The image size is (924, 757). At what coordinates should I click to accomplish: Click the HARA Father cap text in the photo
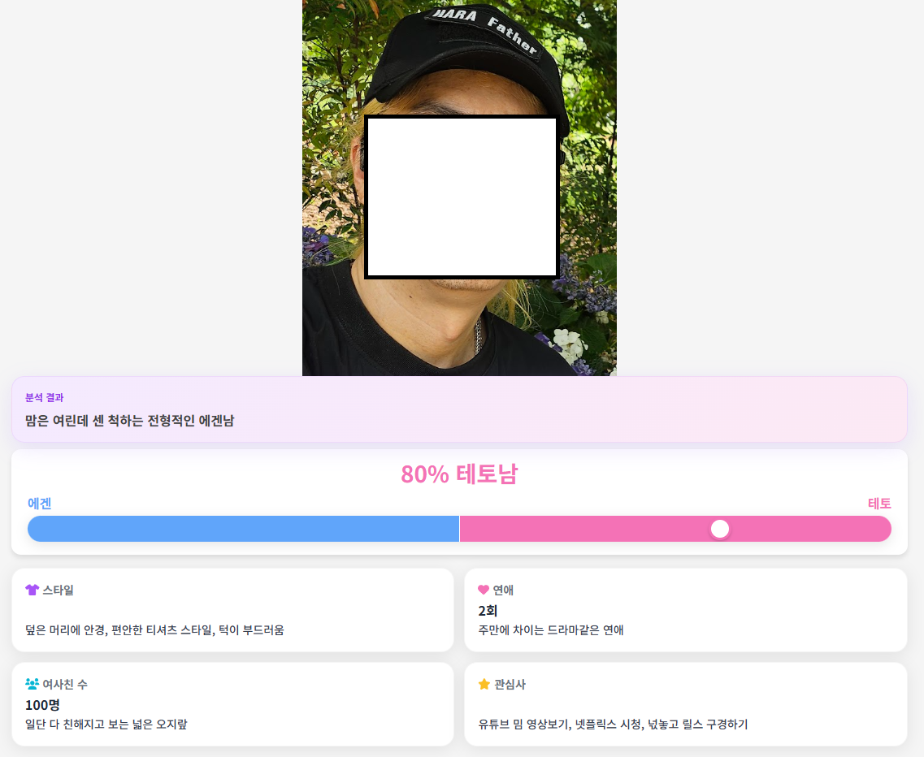click(x=484, y=29)
